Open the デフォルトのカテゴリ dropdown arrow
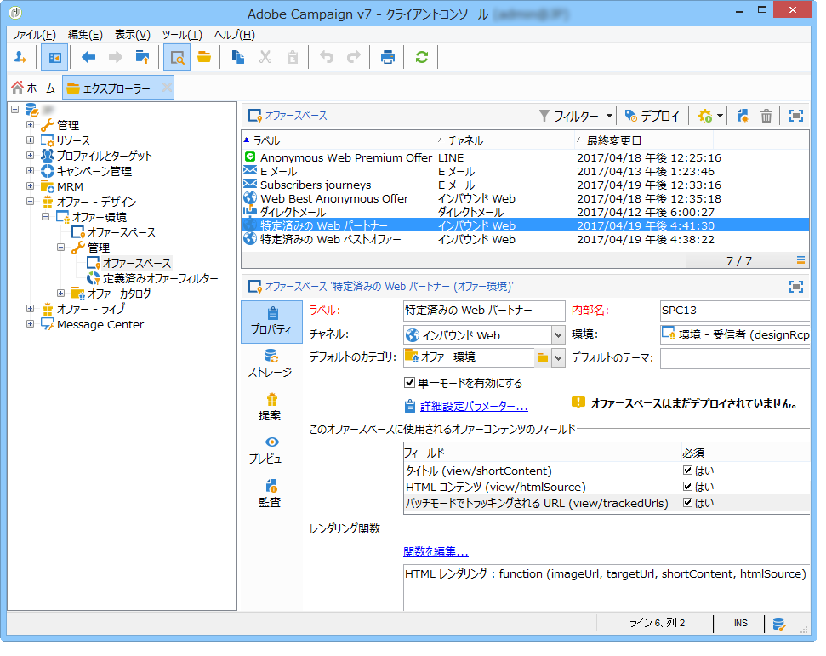Viewport: 826px width, 656px height. click(x=558, y=358)
